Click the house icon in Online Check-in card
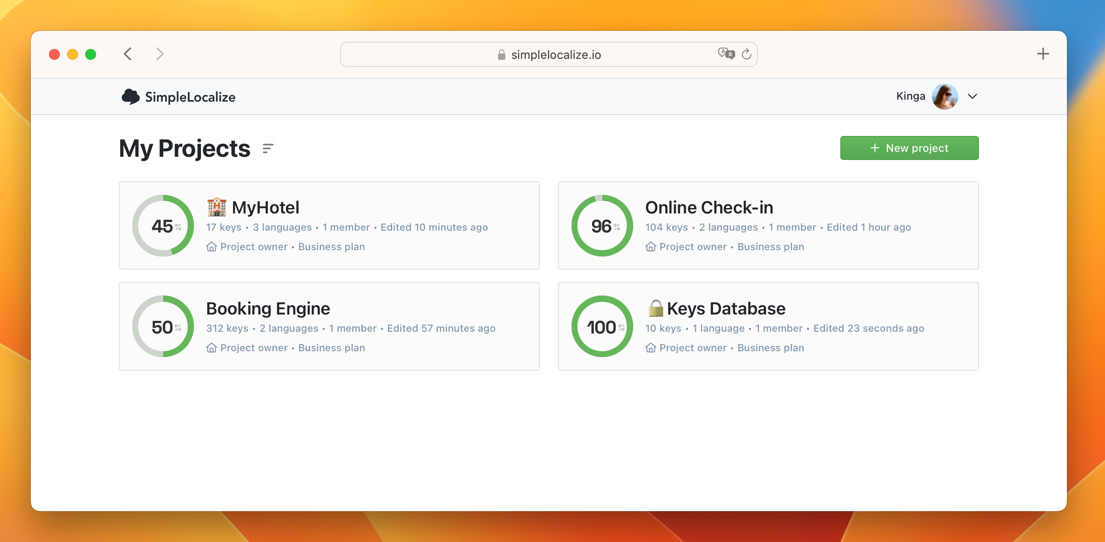This screenshot has height=542, width=1105. 650,247
